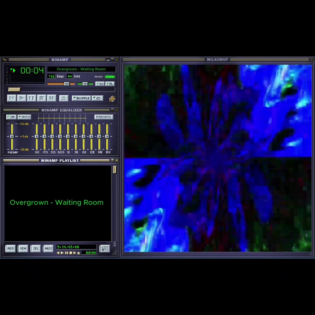The image size is (315, 315).
Task: Open the playlist MISC menu
Action: coord(48,249)
